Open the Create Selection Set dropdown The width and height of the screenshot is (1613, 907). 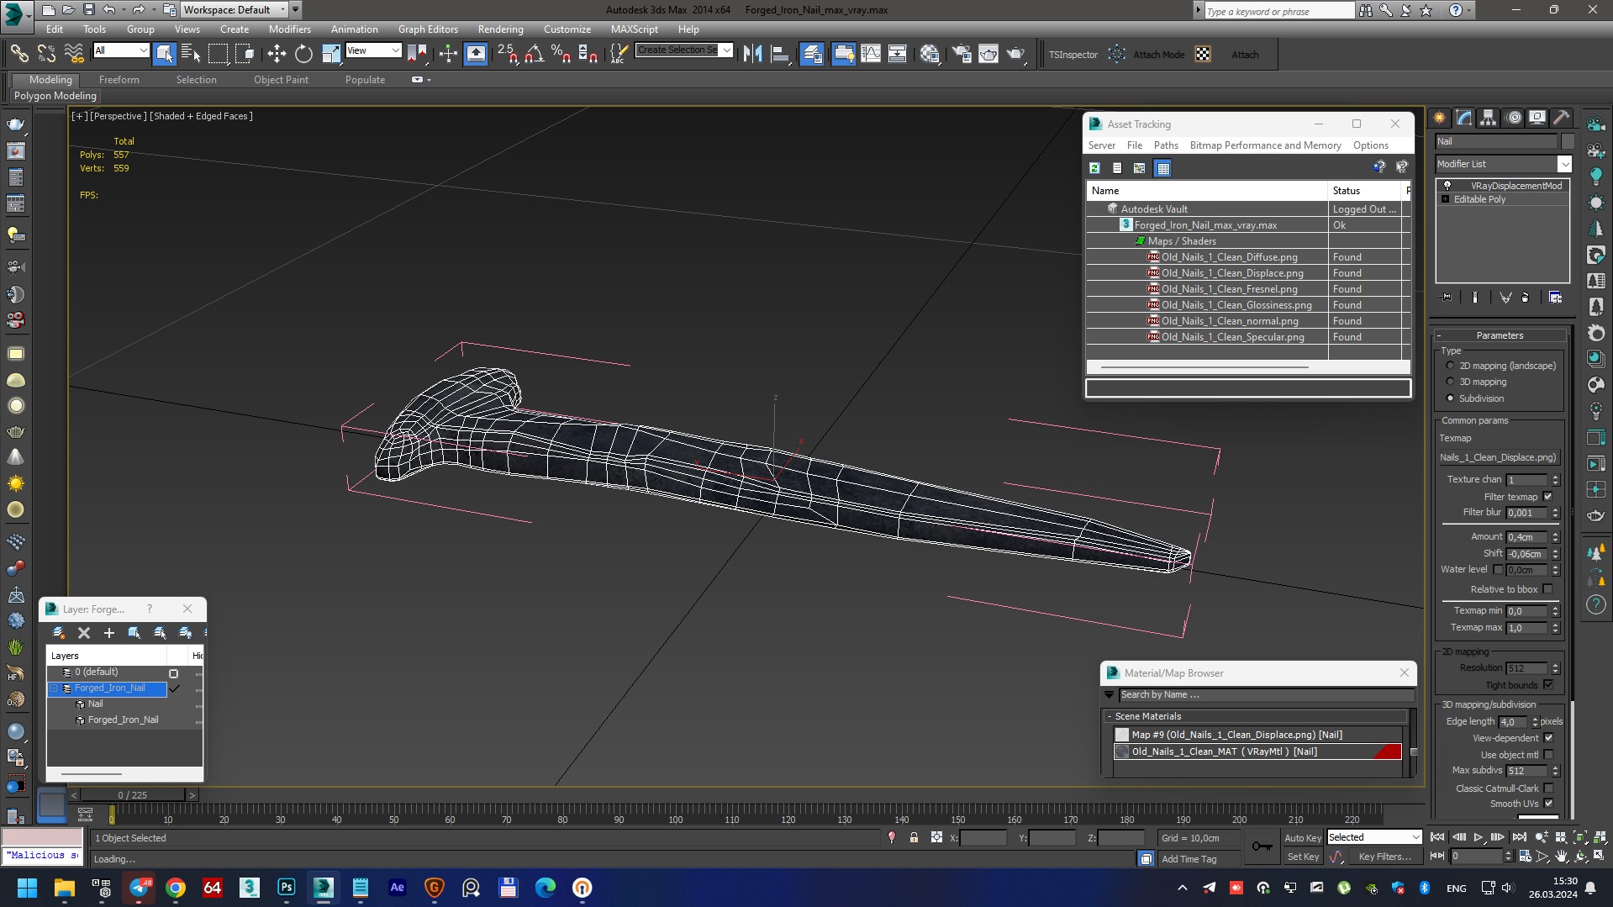coord(684,50)
